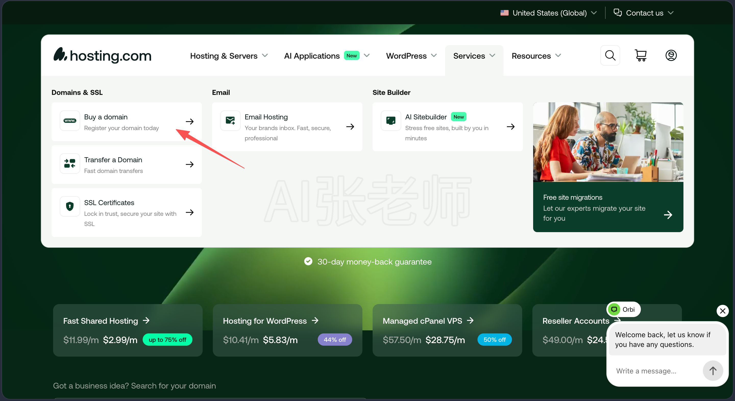Open the shopping cart icon
The height and width of the screenshot is (401, 735).
641,55
